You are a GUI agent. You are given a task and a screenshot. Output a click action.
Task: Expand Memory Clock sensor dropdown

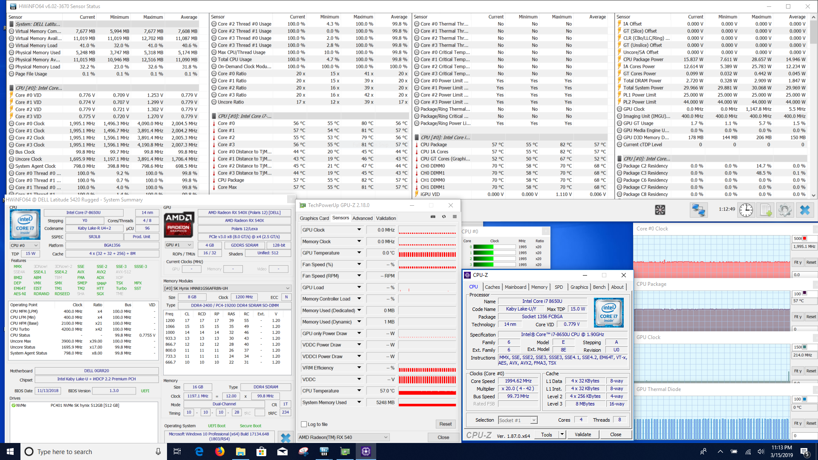(x=359, y=241)
